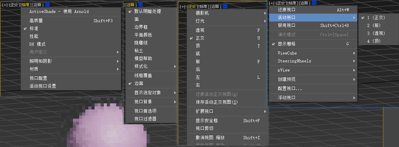The width and height of the screenshot is (399, 147).
Task: Switch to 前 view with shortcut F
Action: tap(227, 62)
